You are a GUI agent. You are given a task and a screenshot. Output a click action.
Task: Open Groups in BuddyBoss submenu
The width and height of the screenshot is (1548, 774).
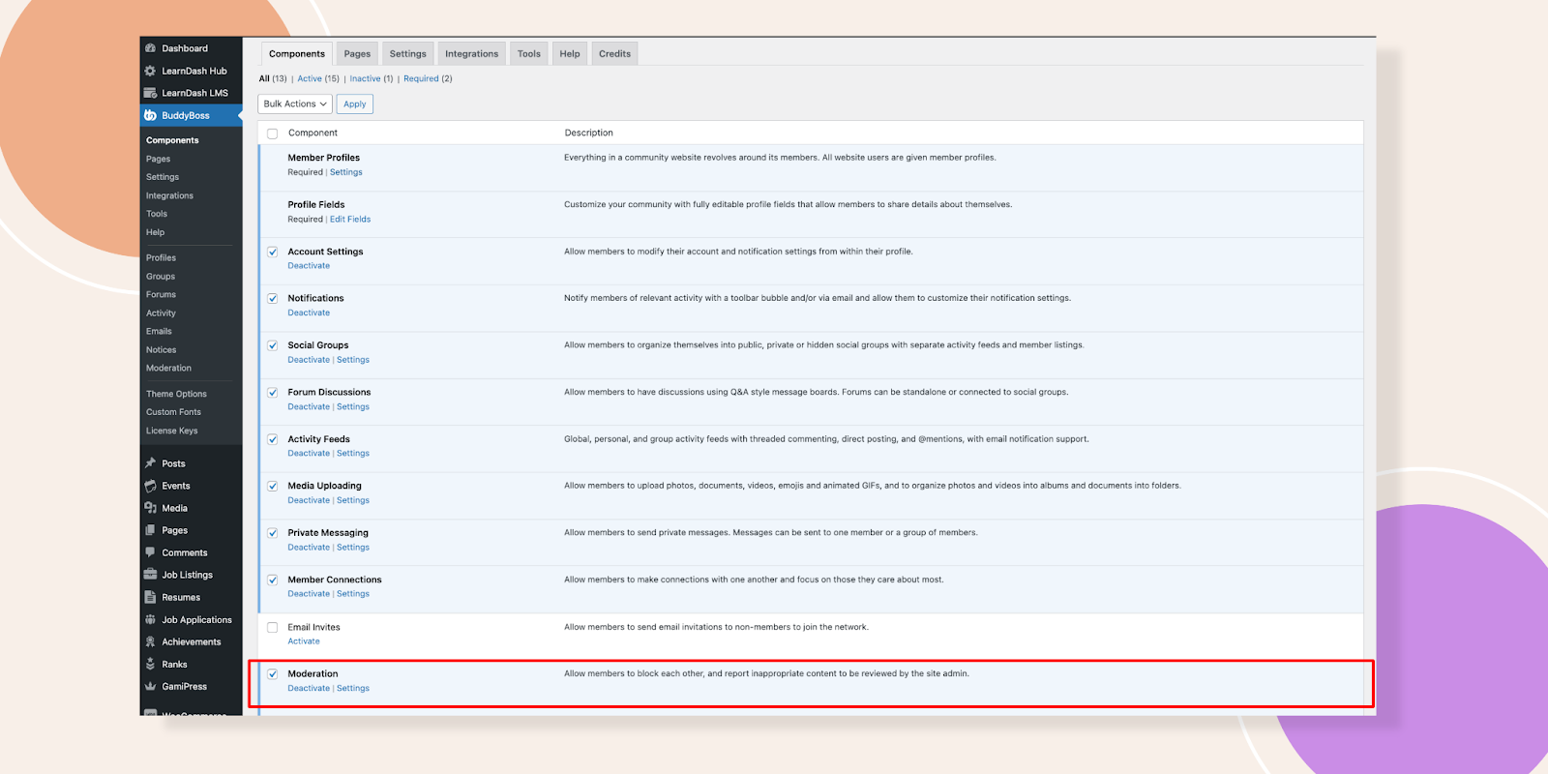click(161, 277)
